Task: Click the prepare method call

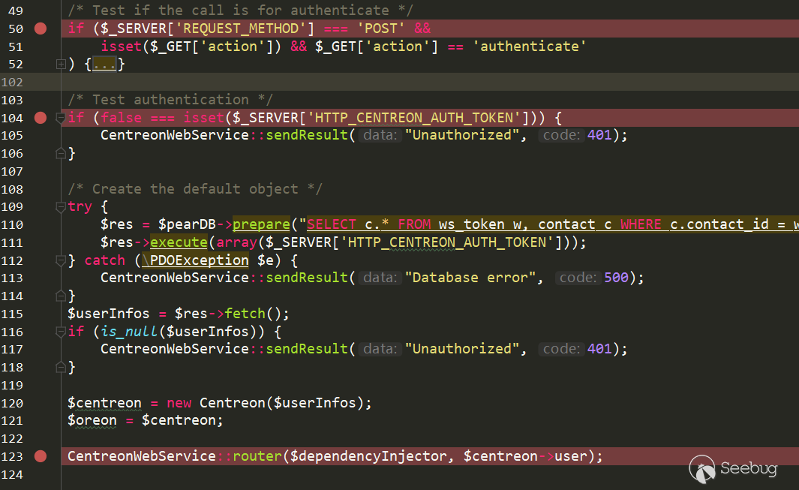Action: pos(261,224)
